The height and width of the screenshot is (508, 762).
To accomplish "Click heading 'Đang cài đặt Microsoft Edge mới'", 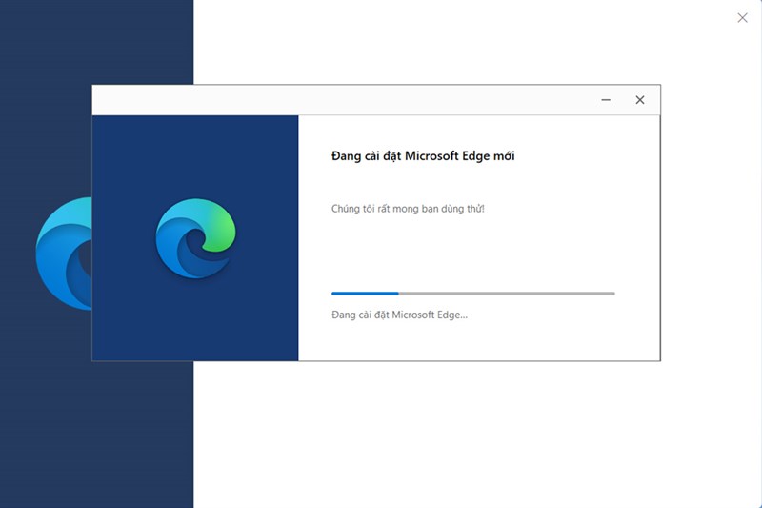I will pos(423,156).
